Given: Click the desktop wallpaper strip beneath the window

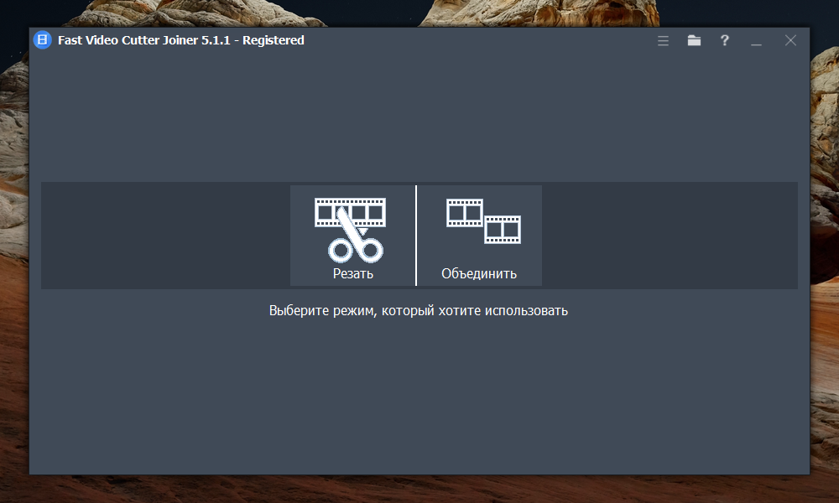Looking at the screenshot, I should pos(419,489).
